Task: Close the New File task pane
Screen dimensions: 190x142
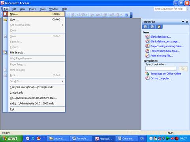Action: [187, 22]
